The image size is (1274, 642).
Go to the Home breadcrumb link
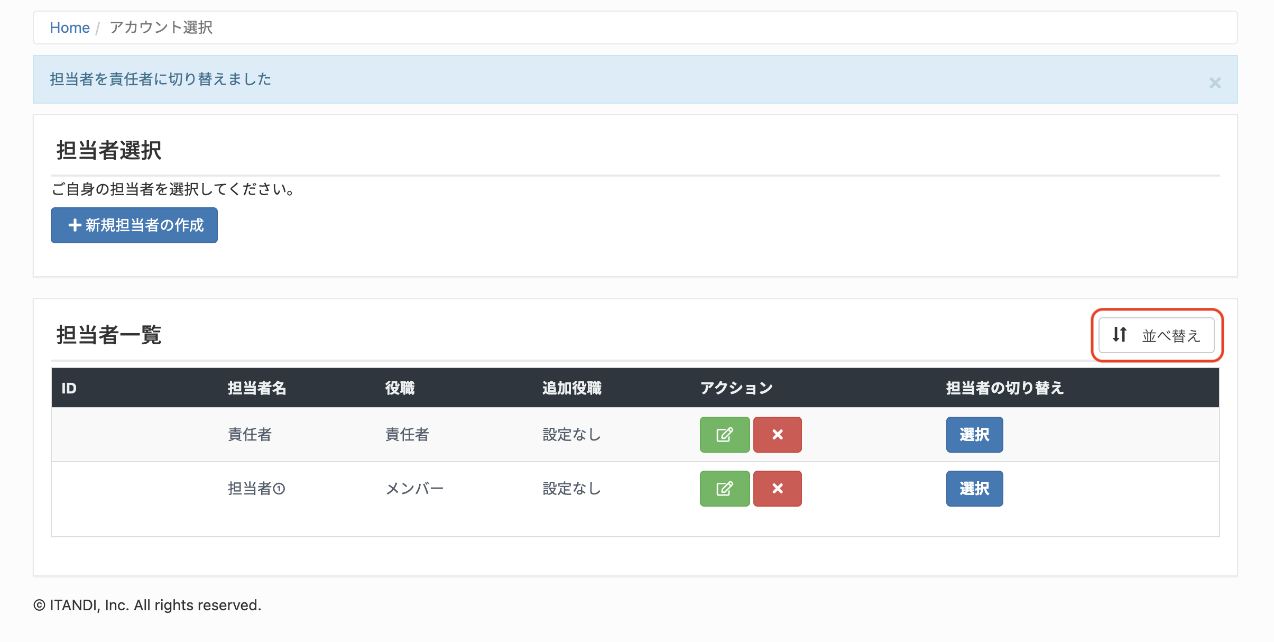[70, 27]
